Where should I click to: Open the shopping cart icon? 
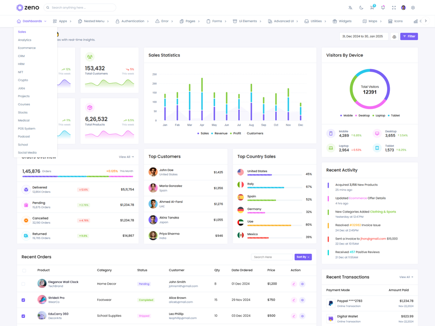pos(372,8)
